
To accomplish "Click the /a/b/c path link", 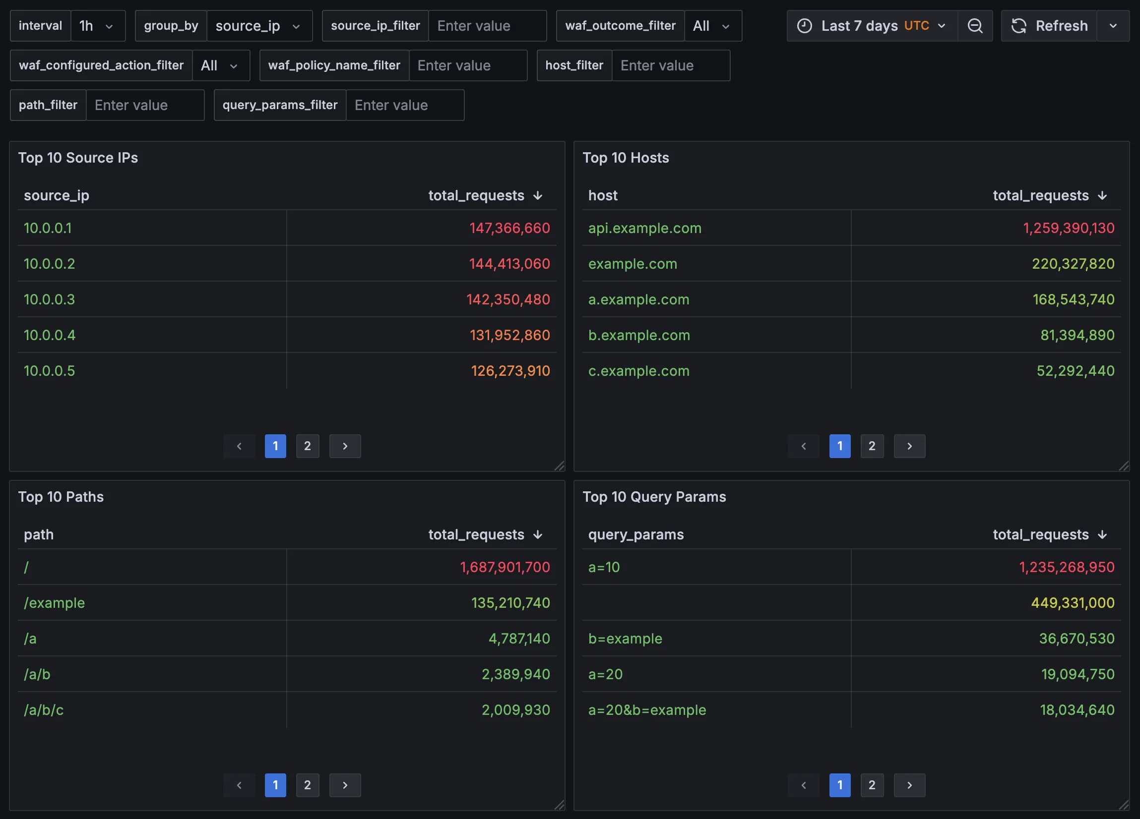I will (x=44, y=710).
